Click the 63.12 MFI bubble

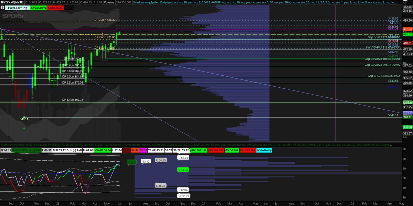(146, 161)
